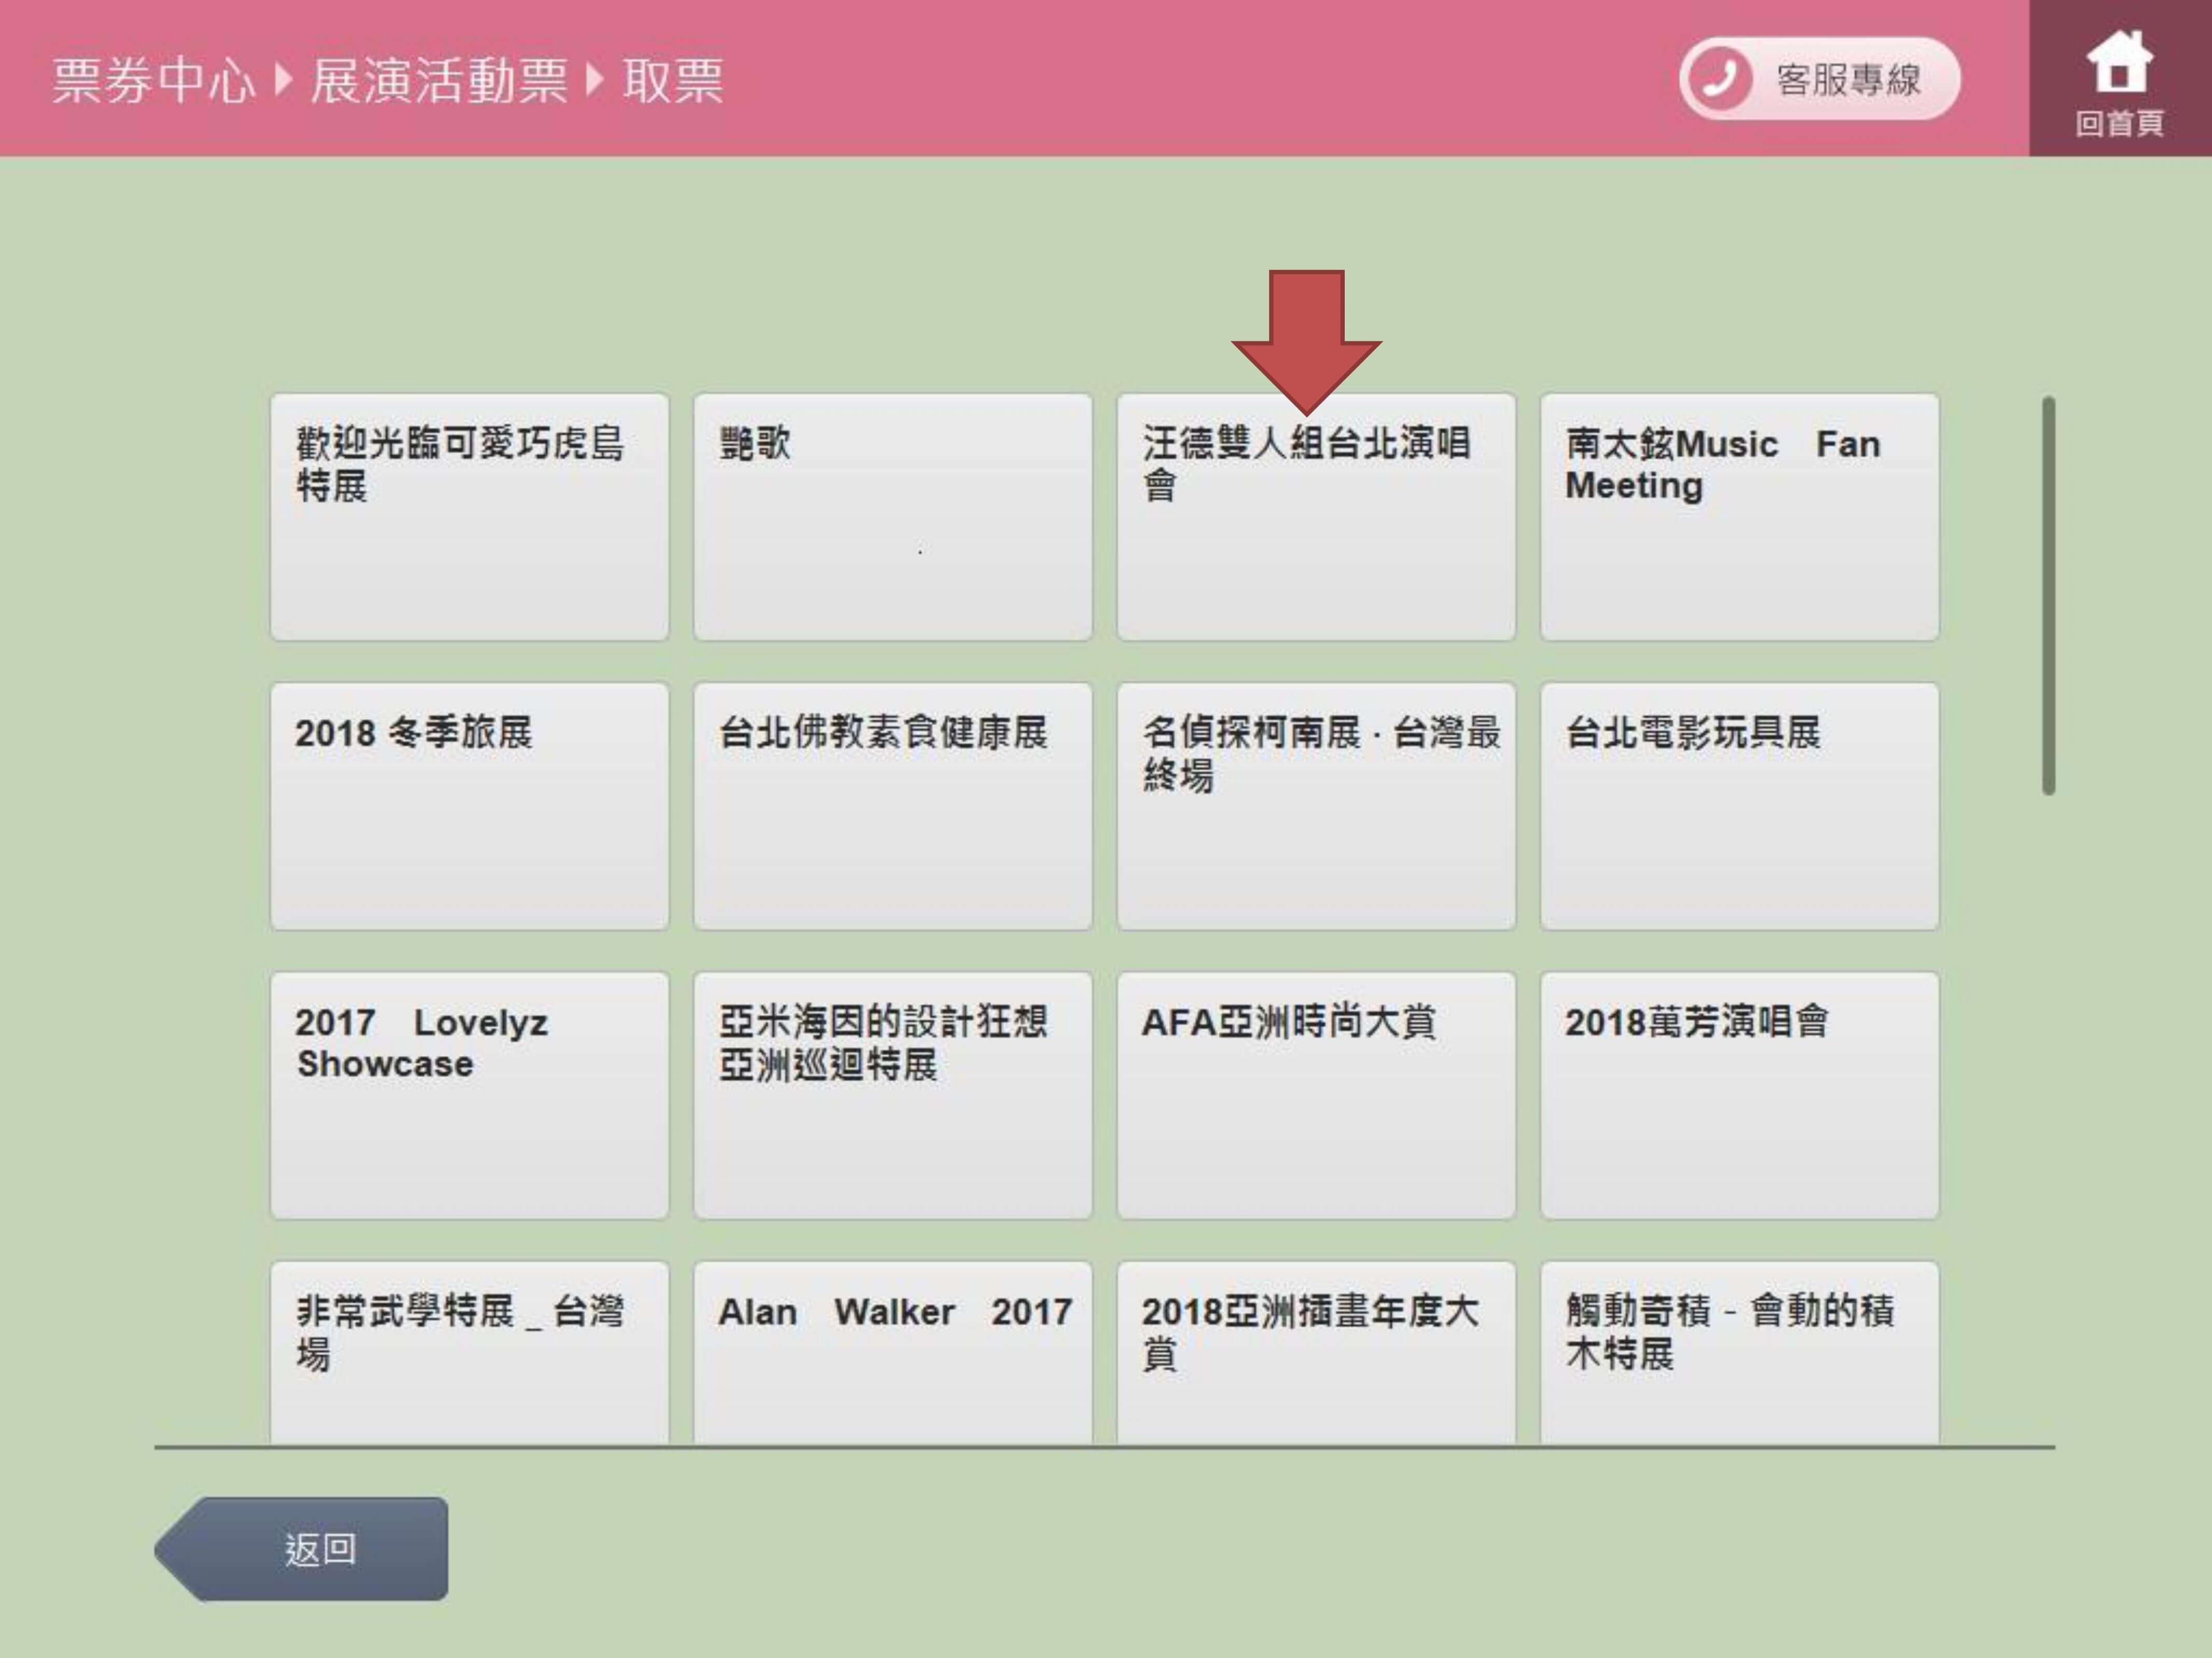
Task: Select 2017 Lovelyz Showcase tile
Action: (x=469, y=1094)
